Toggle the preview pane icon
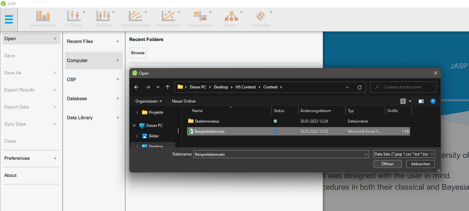The image size is (469, 211). point(421,101)
